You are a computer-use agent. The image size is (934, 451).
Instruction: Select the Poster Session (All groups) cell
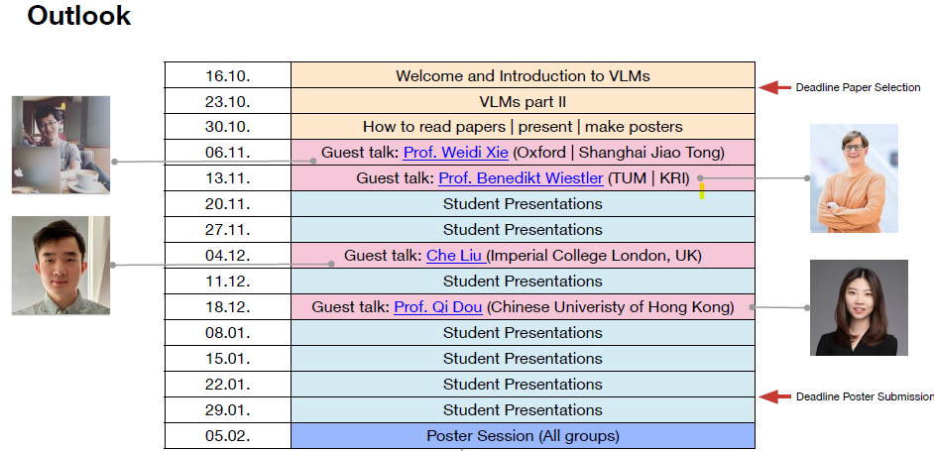[x=523, y=435]
